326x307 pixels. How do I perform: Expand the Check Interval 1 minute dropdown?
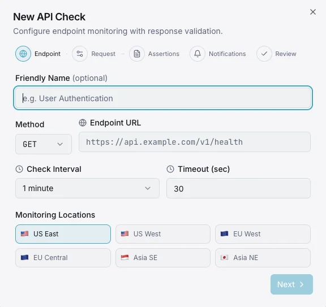tap(87, 188)
